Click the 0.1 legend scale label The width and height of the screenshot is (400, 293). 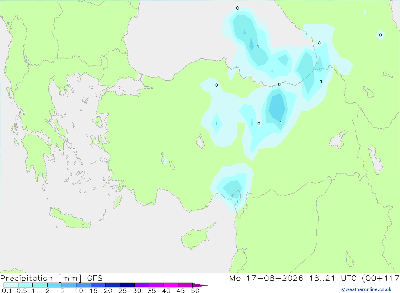pos(7,291)
